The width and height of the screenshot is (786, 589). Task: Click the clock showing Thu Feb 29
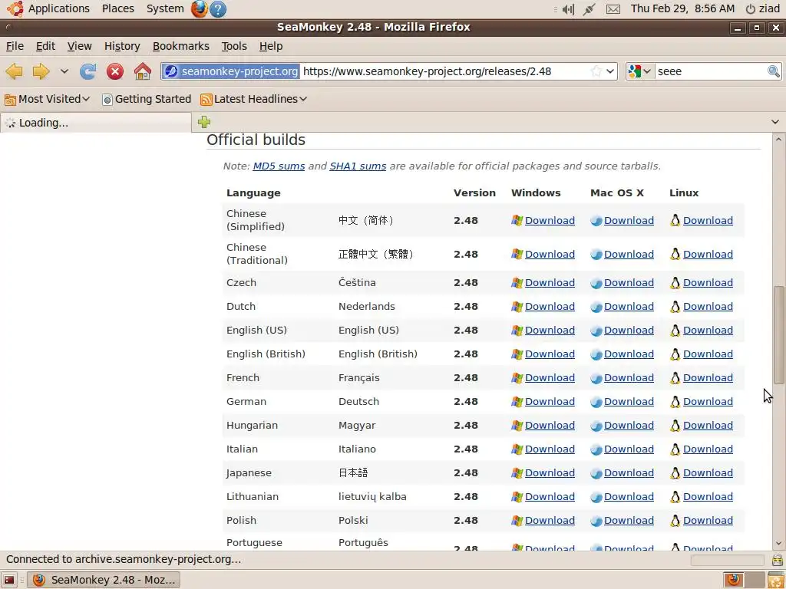682,8
